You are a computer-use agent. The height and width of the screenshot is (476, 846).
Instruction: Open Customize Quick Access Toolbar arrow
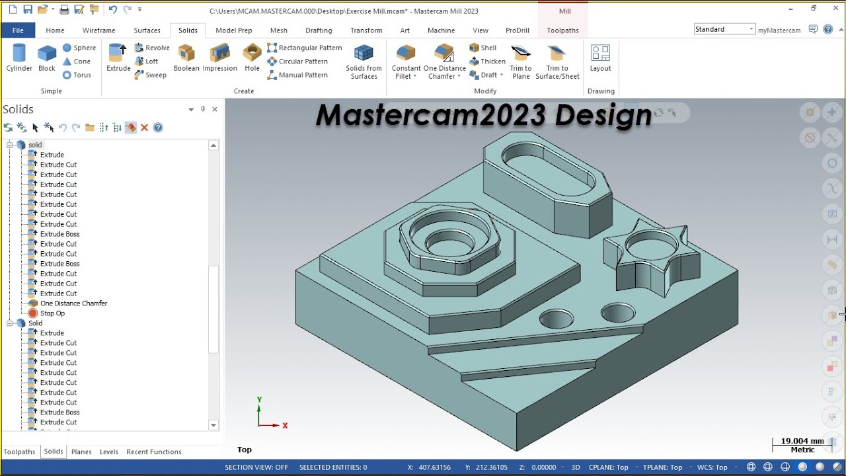[x=138, y=10]
